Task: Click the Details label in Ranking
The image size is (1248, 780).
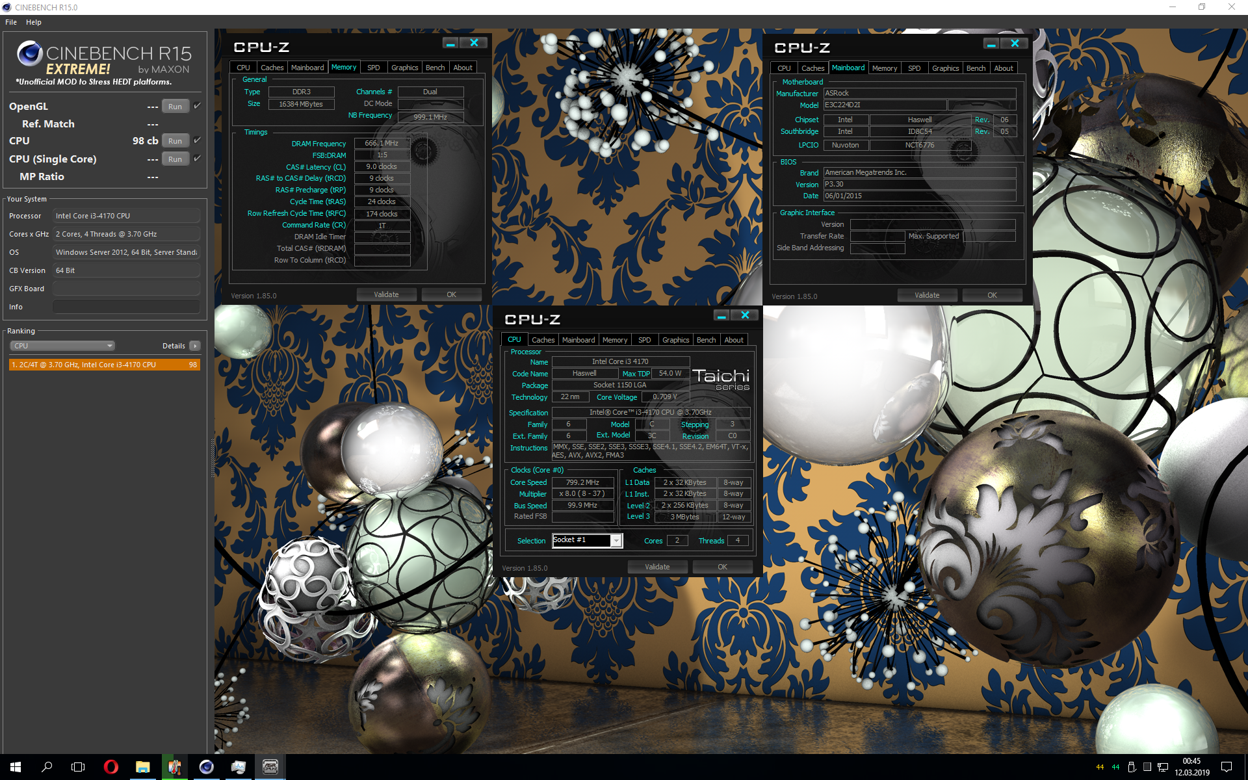Action: coord(174,346)
